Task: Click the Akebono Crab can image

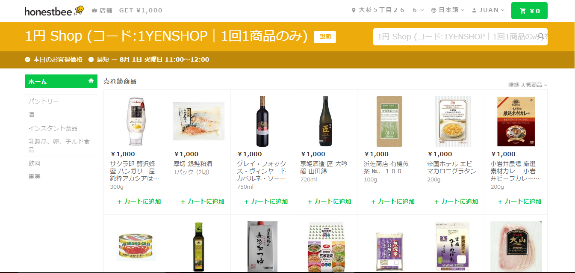Action: pos(136,246)
